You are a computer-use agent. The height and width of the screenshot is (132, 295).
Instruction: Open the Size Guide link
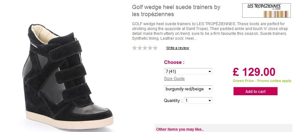[x=174, y=78]
